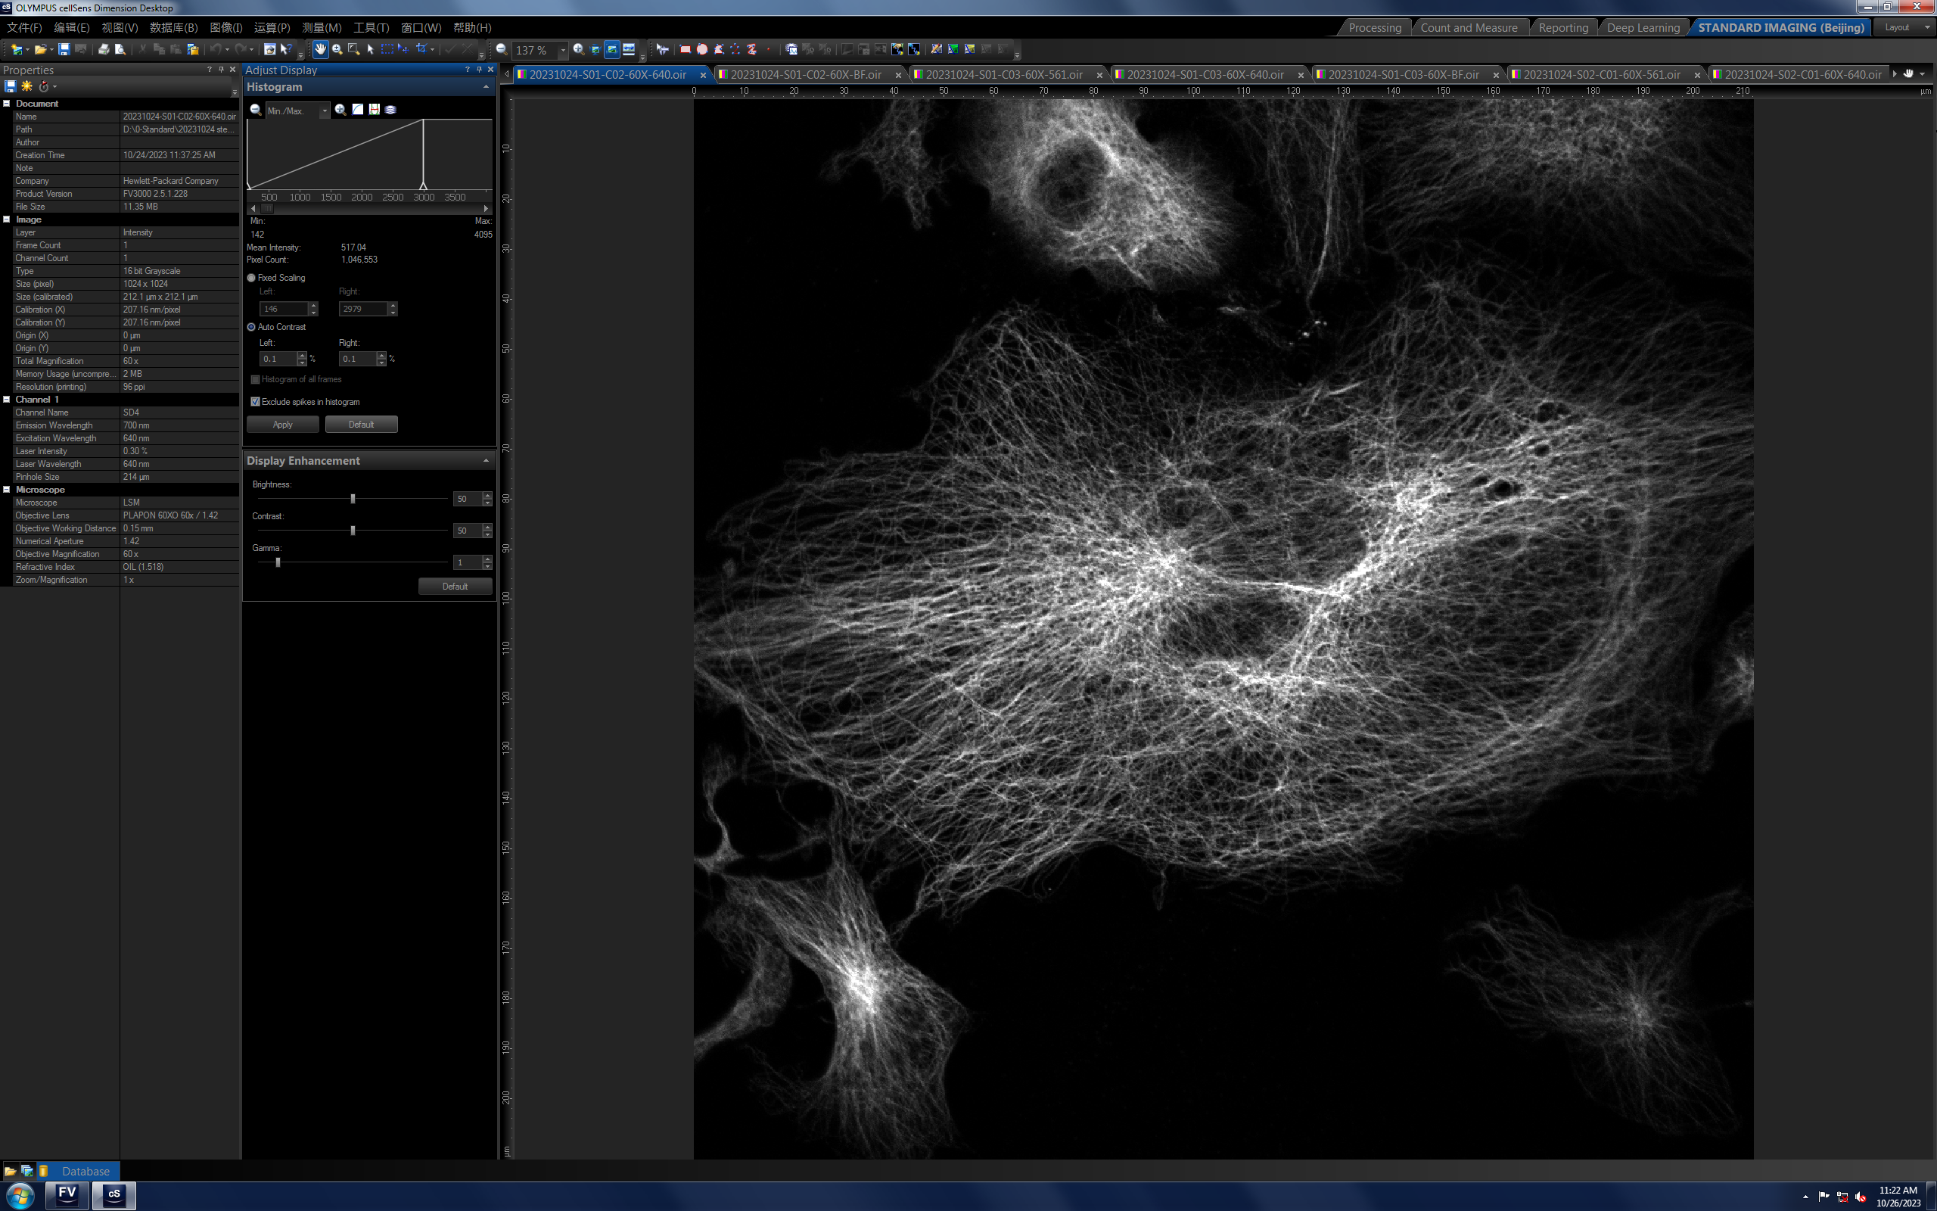Click the Default button under Display Enhancement

tap(455, 587)
